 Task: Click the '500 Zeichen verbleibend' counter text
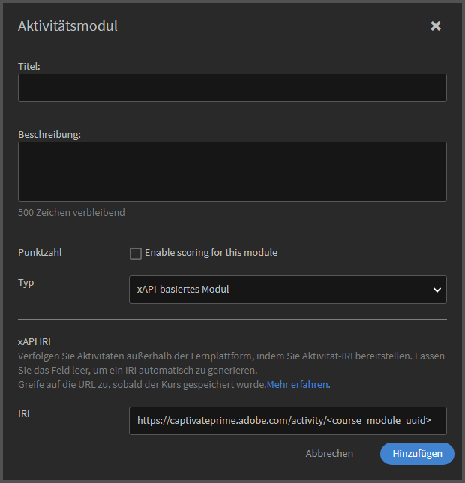coord(71,212)
